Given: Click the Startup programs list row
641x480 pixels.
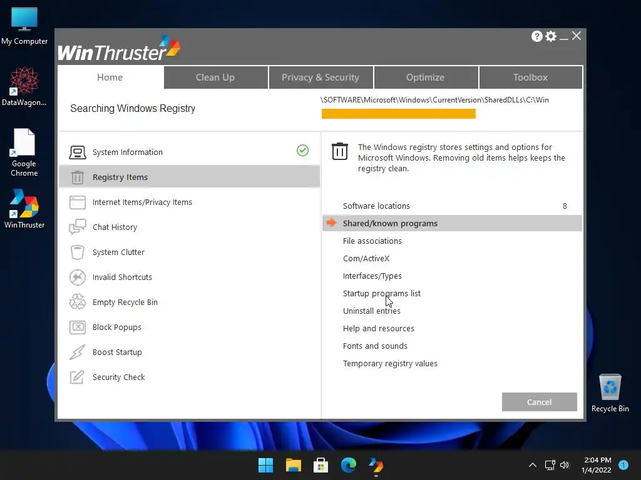Looking at the screenshot, I should pyautogui.click(x=452, y=294).
